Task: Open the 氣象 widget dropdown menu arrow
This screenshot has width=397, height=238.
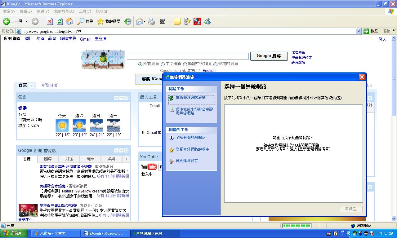Action: point(116,98)
